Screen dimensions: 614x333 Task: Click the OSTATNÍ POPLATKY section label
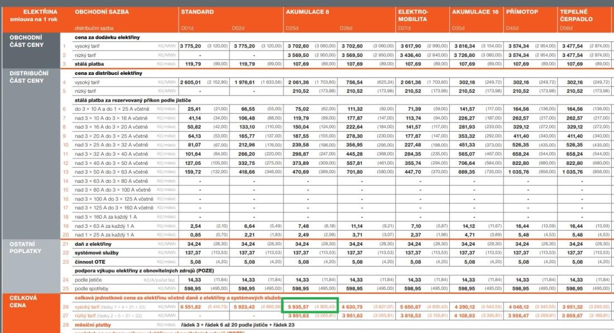(x=25, y=247)
